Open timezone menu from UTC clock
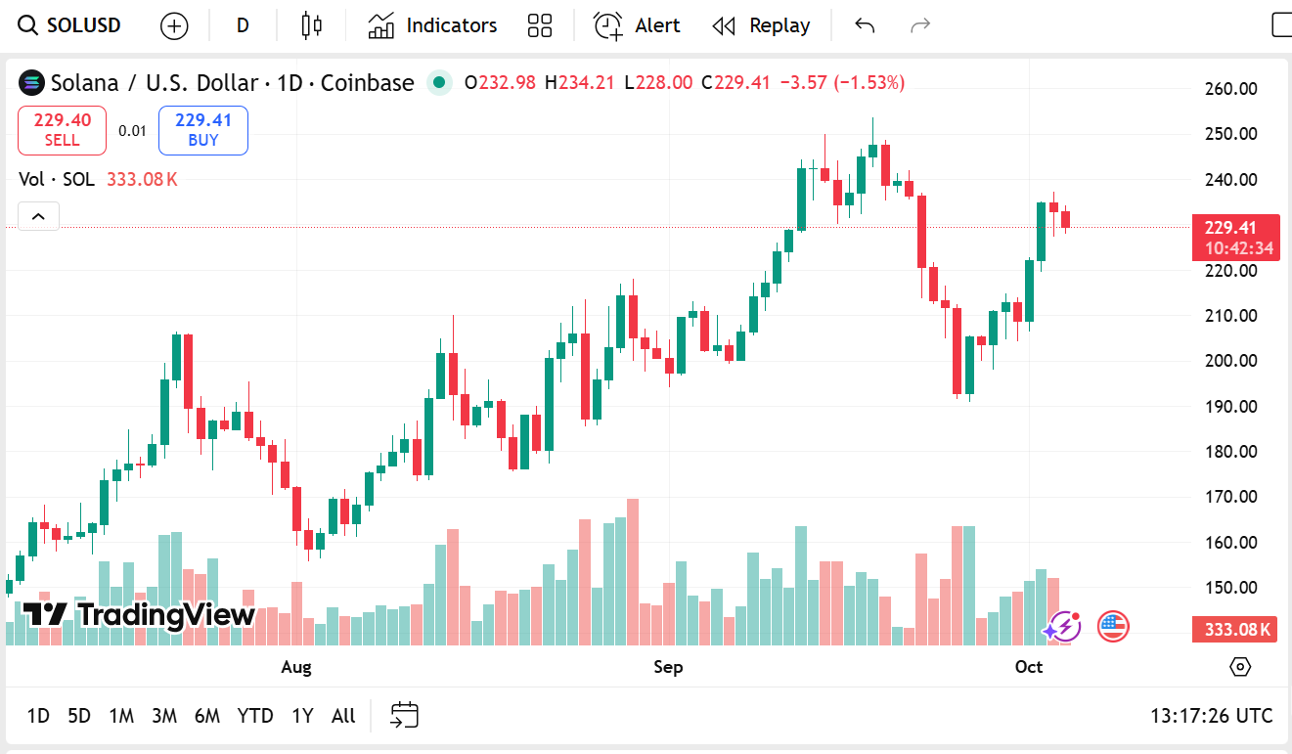1292x754 pixels. [x=1211, y=716]
